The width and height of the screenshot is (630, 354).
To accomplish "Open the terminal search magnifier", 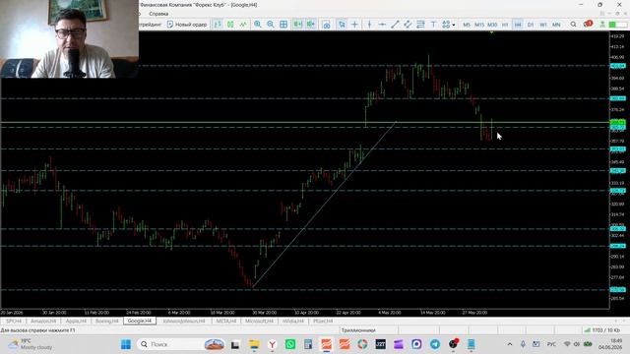I will 573,25.
